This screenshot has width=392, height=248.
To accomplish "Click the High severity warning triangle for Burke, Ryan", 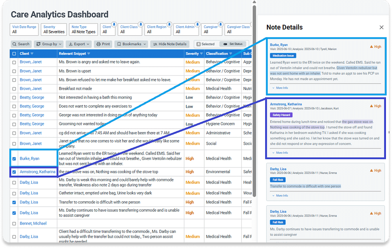I will click(x=372, y=46).
